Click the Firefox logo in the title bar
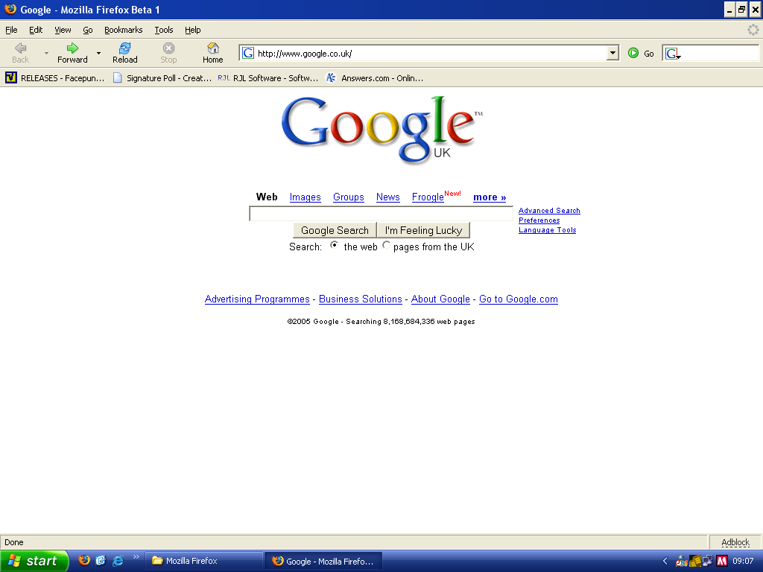The image size is (763, 572). pos(10,9)
